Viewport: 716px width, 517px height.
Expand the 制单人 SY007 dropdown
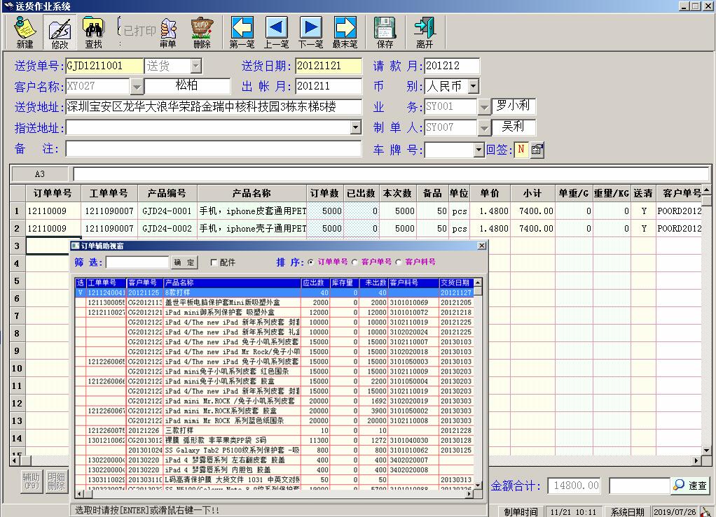[x=483, y=127]
